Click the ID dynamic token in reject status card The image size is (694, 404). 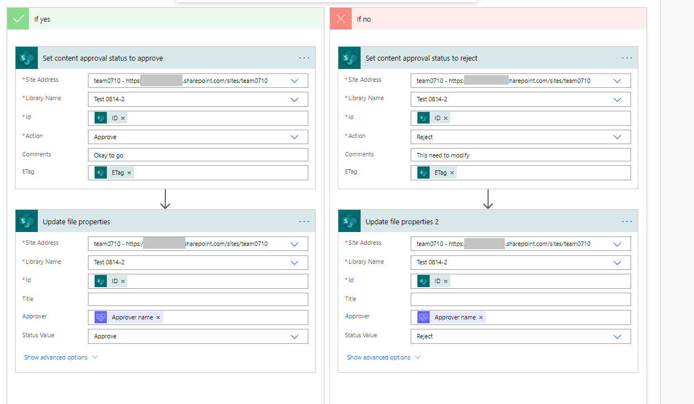click(433, 118)
